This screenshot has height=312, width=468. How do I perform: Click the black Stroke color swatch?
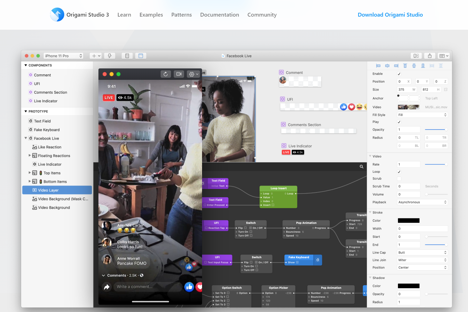pos(409,220)
